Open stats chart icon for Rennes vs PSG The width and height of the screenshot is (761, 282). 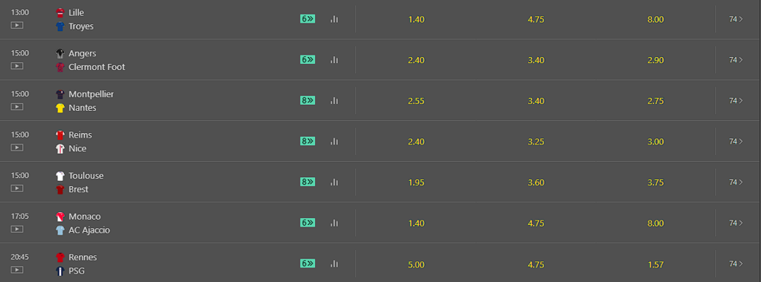click(x=334, y=264)
